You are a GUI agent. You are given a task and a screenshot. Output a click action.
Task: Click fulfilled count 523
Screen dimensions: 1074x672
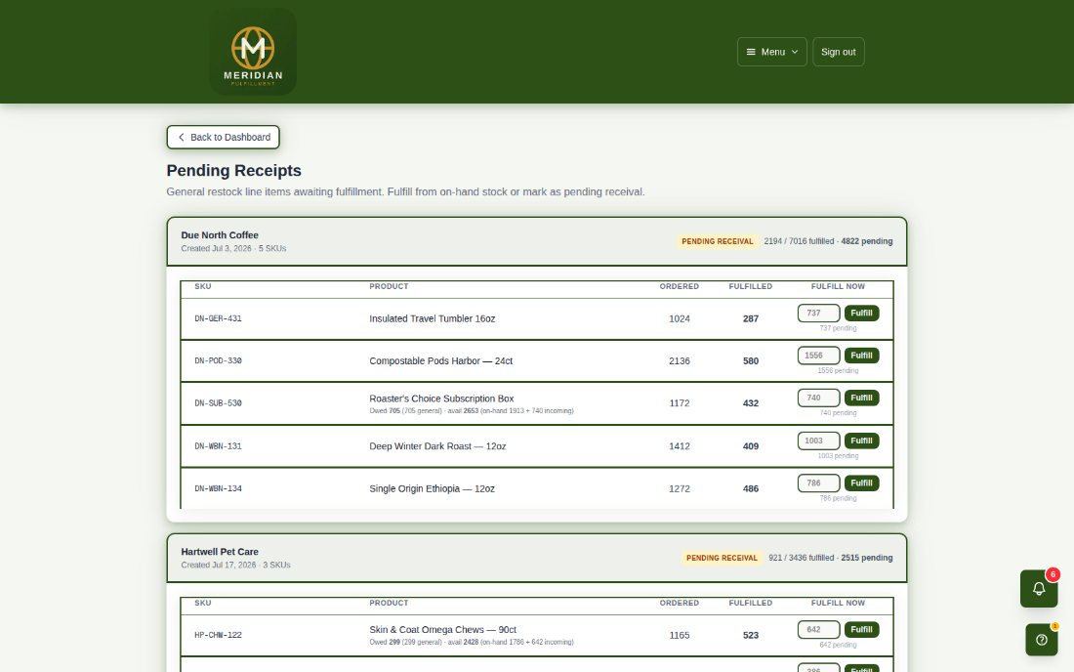click(751, 635)
